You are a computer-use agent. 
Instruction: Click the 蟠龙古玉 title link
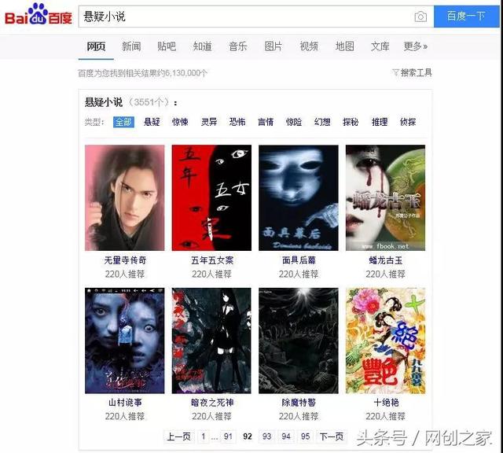[385, 260]
